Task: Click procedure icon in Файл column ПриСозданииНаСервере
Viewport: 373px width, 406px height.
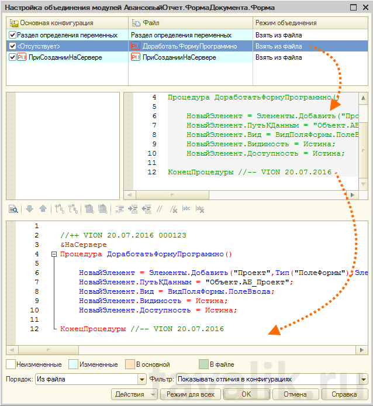Action: pyautogui.click(x=136, y=57)
